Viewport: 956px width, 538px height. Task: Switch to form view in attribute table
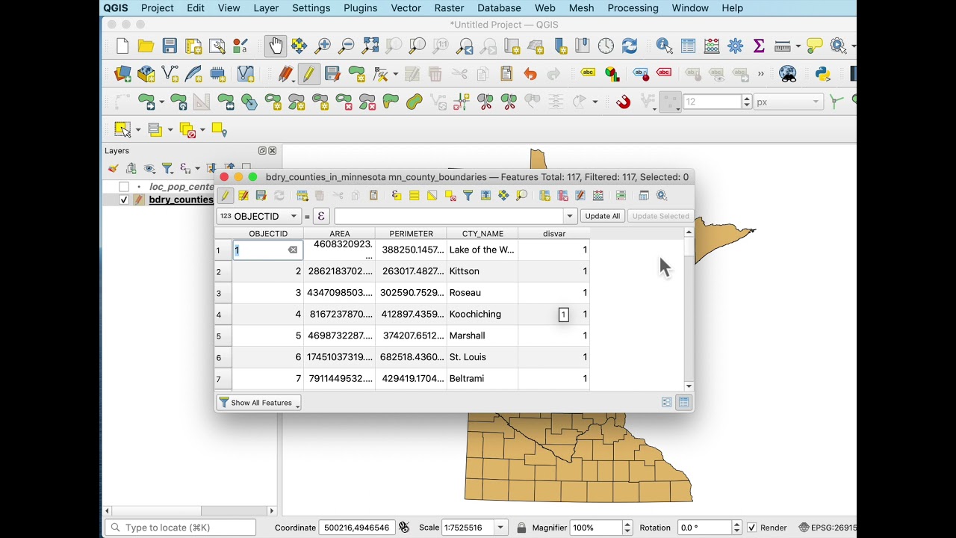(667, 402)
